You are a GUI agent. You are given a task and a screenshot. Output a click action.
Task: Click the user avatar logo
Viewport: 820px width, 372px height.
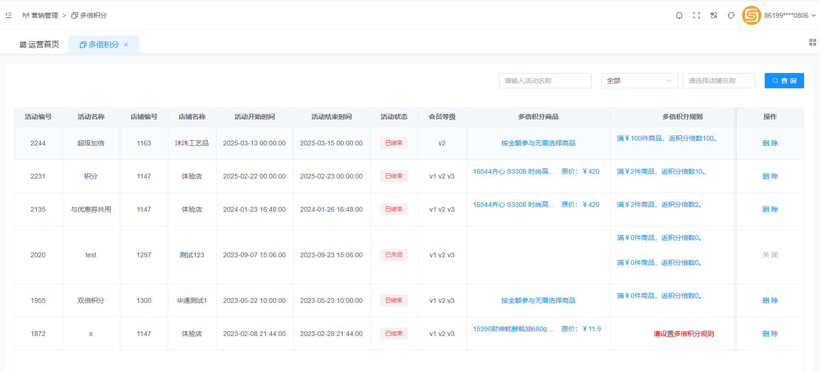tap(751, 15)
